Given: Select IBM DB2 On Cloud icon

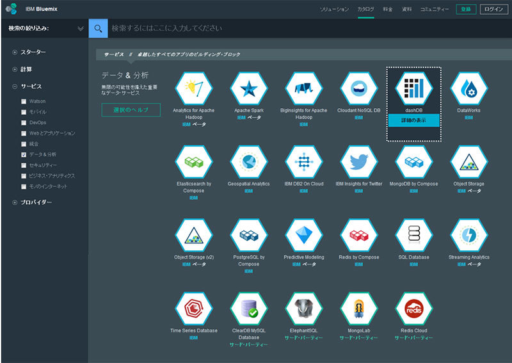Looking at the screenshot, I should [x=303, y=162].
